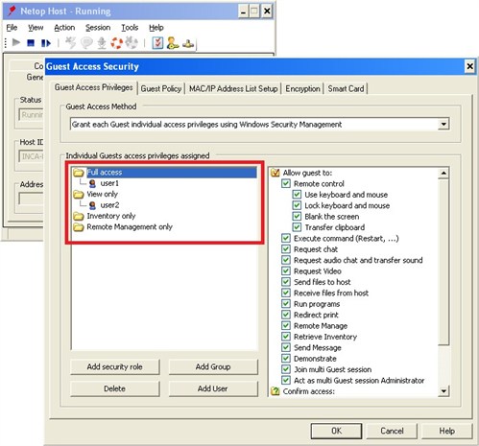Click the Delete button
This screenshot has height=446, width=479.
[x=114, y=388]
